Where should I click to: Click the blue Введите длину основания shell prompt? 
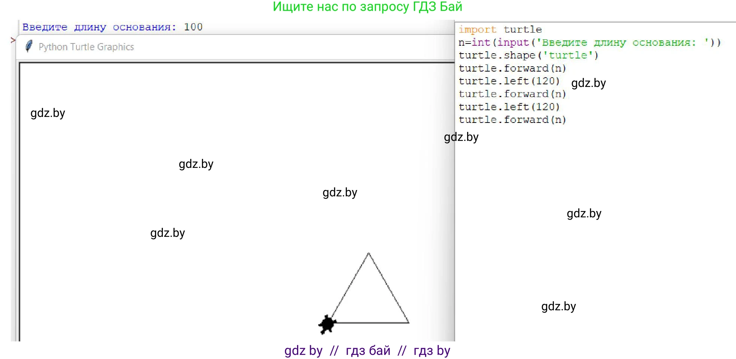99,27
